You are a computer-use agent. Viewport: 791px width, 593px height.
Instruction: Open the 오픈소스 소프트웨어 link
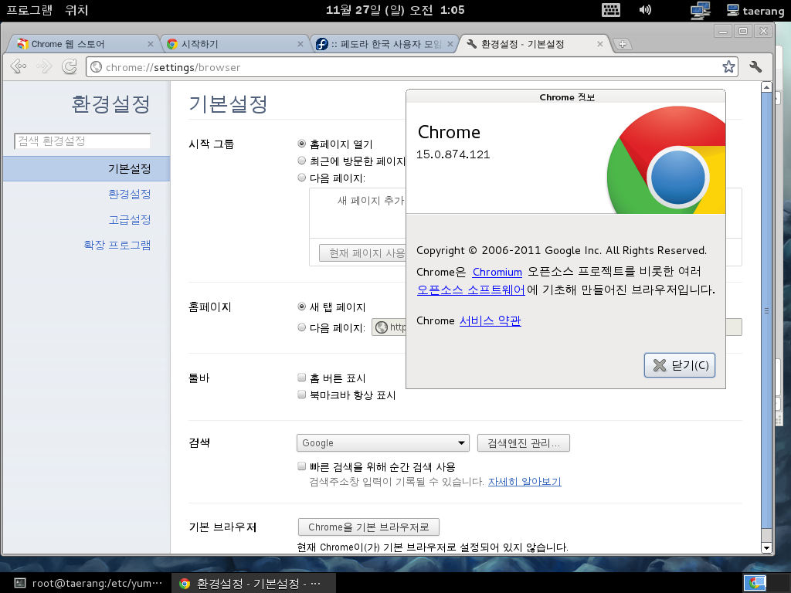470,290
